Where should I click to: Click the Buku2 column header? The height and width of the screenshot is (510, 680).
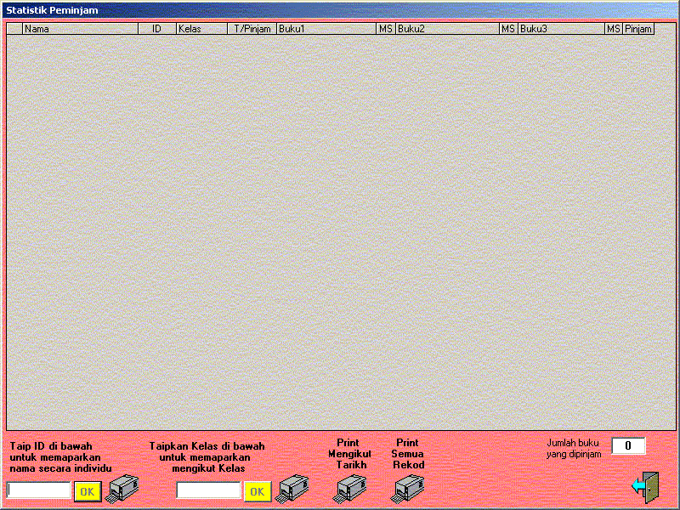[x=447, y=29]
